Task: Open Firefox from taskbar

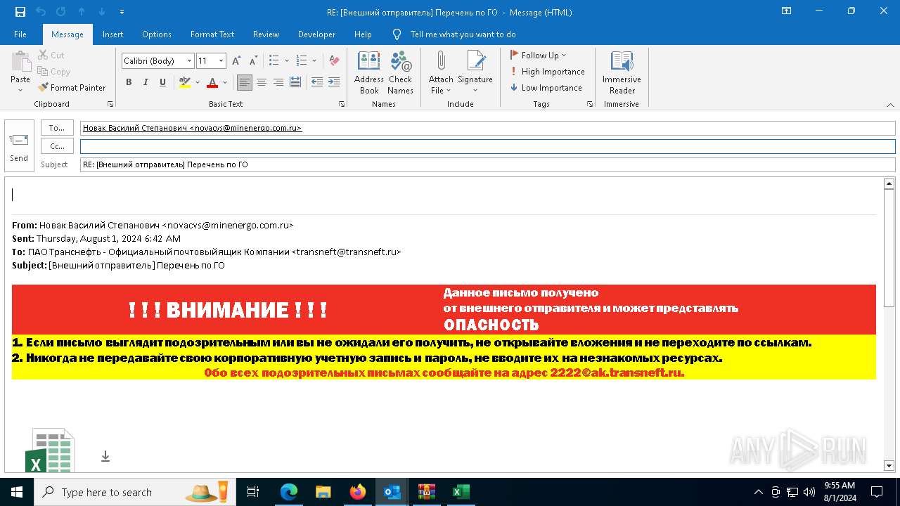Action: (x=358, y=492)
